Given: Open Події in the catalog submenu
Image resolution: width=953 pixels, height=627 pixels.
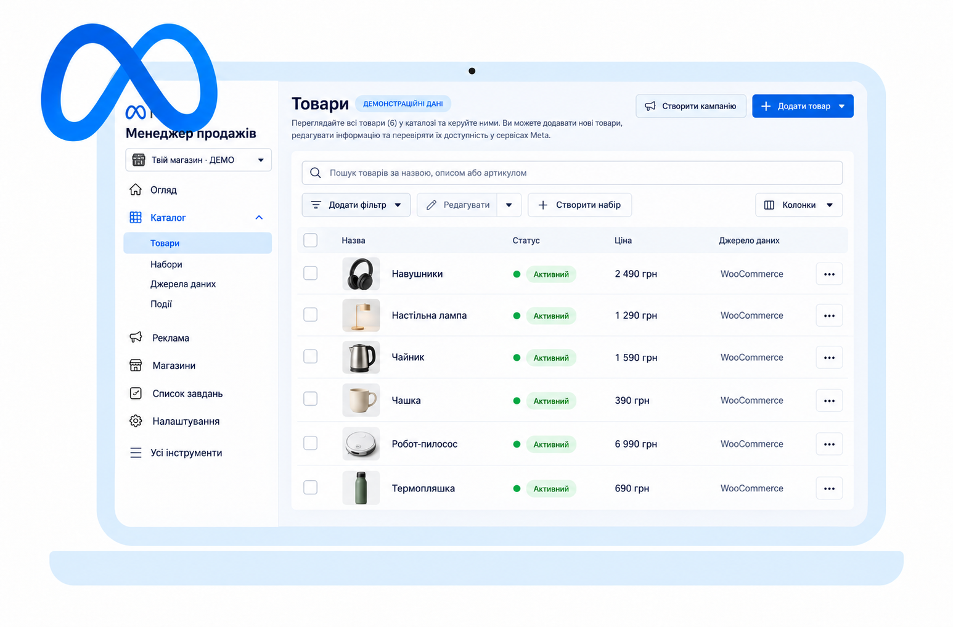Looking at the screenshot, I should click(162, 304).
